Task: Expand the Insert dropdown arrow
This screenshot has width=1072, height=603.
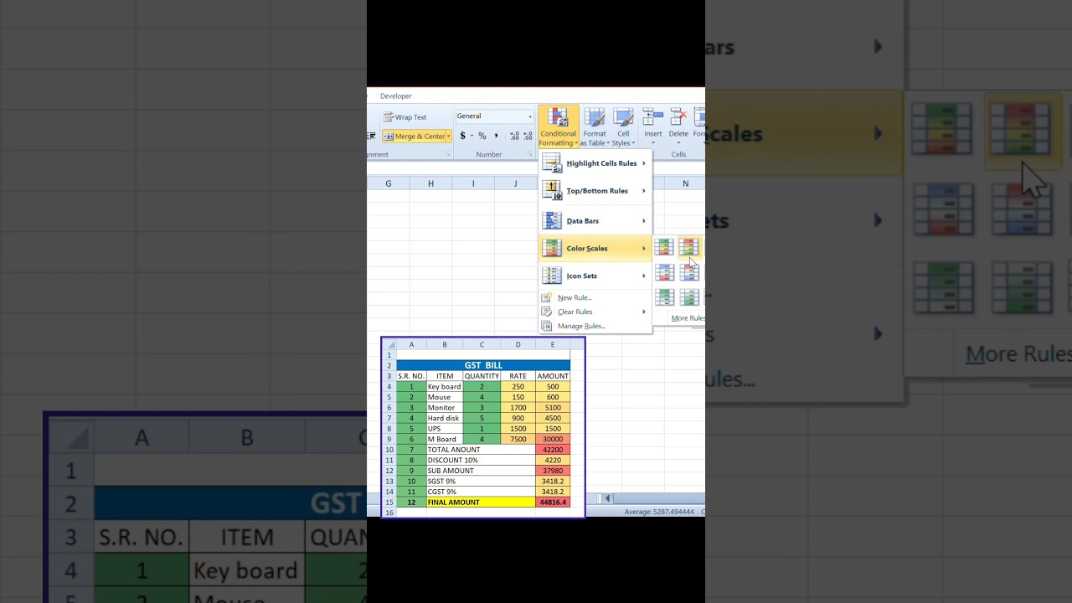Action: tap(653, 142)
